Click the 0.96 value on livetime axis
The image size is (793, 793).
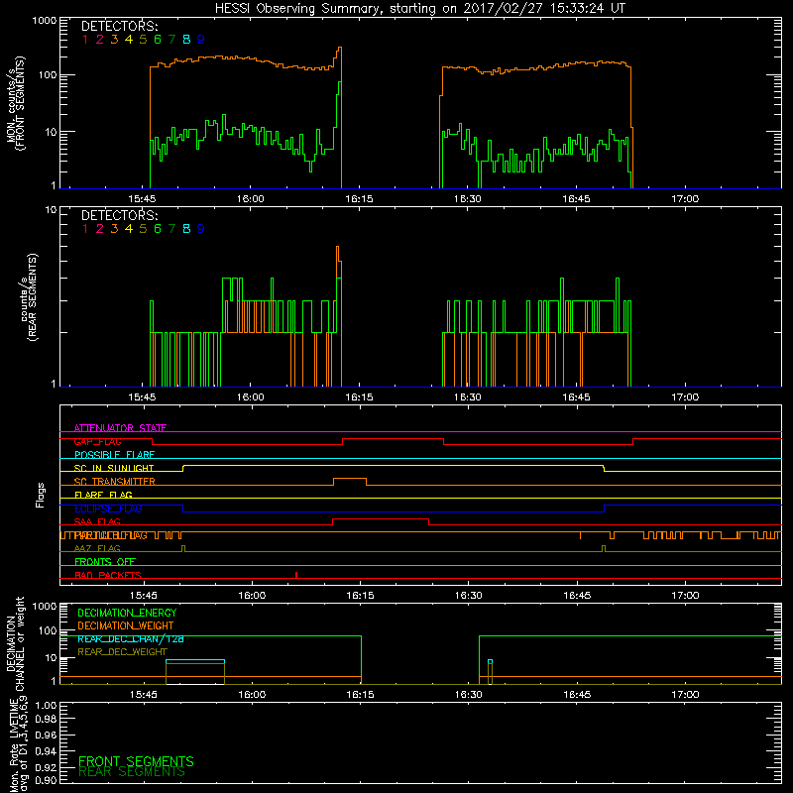click(46, 735)
